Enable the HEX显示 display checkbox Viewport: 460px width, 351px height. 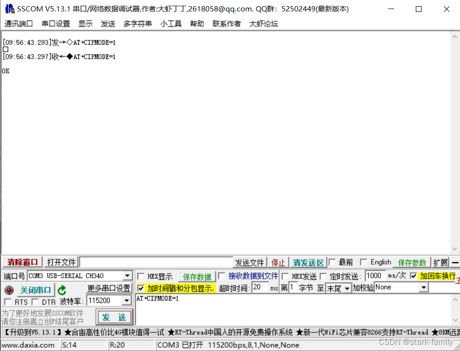click(x=141, y=276)
